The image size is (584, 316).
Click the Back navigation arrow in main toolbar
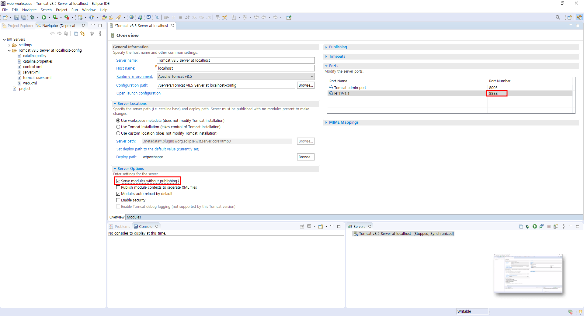point(264,17)
